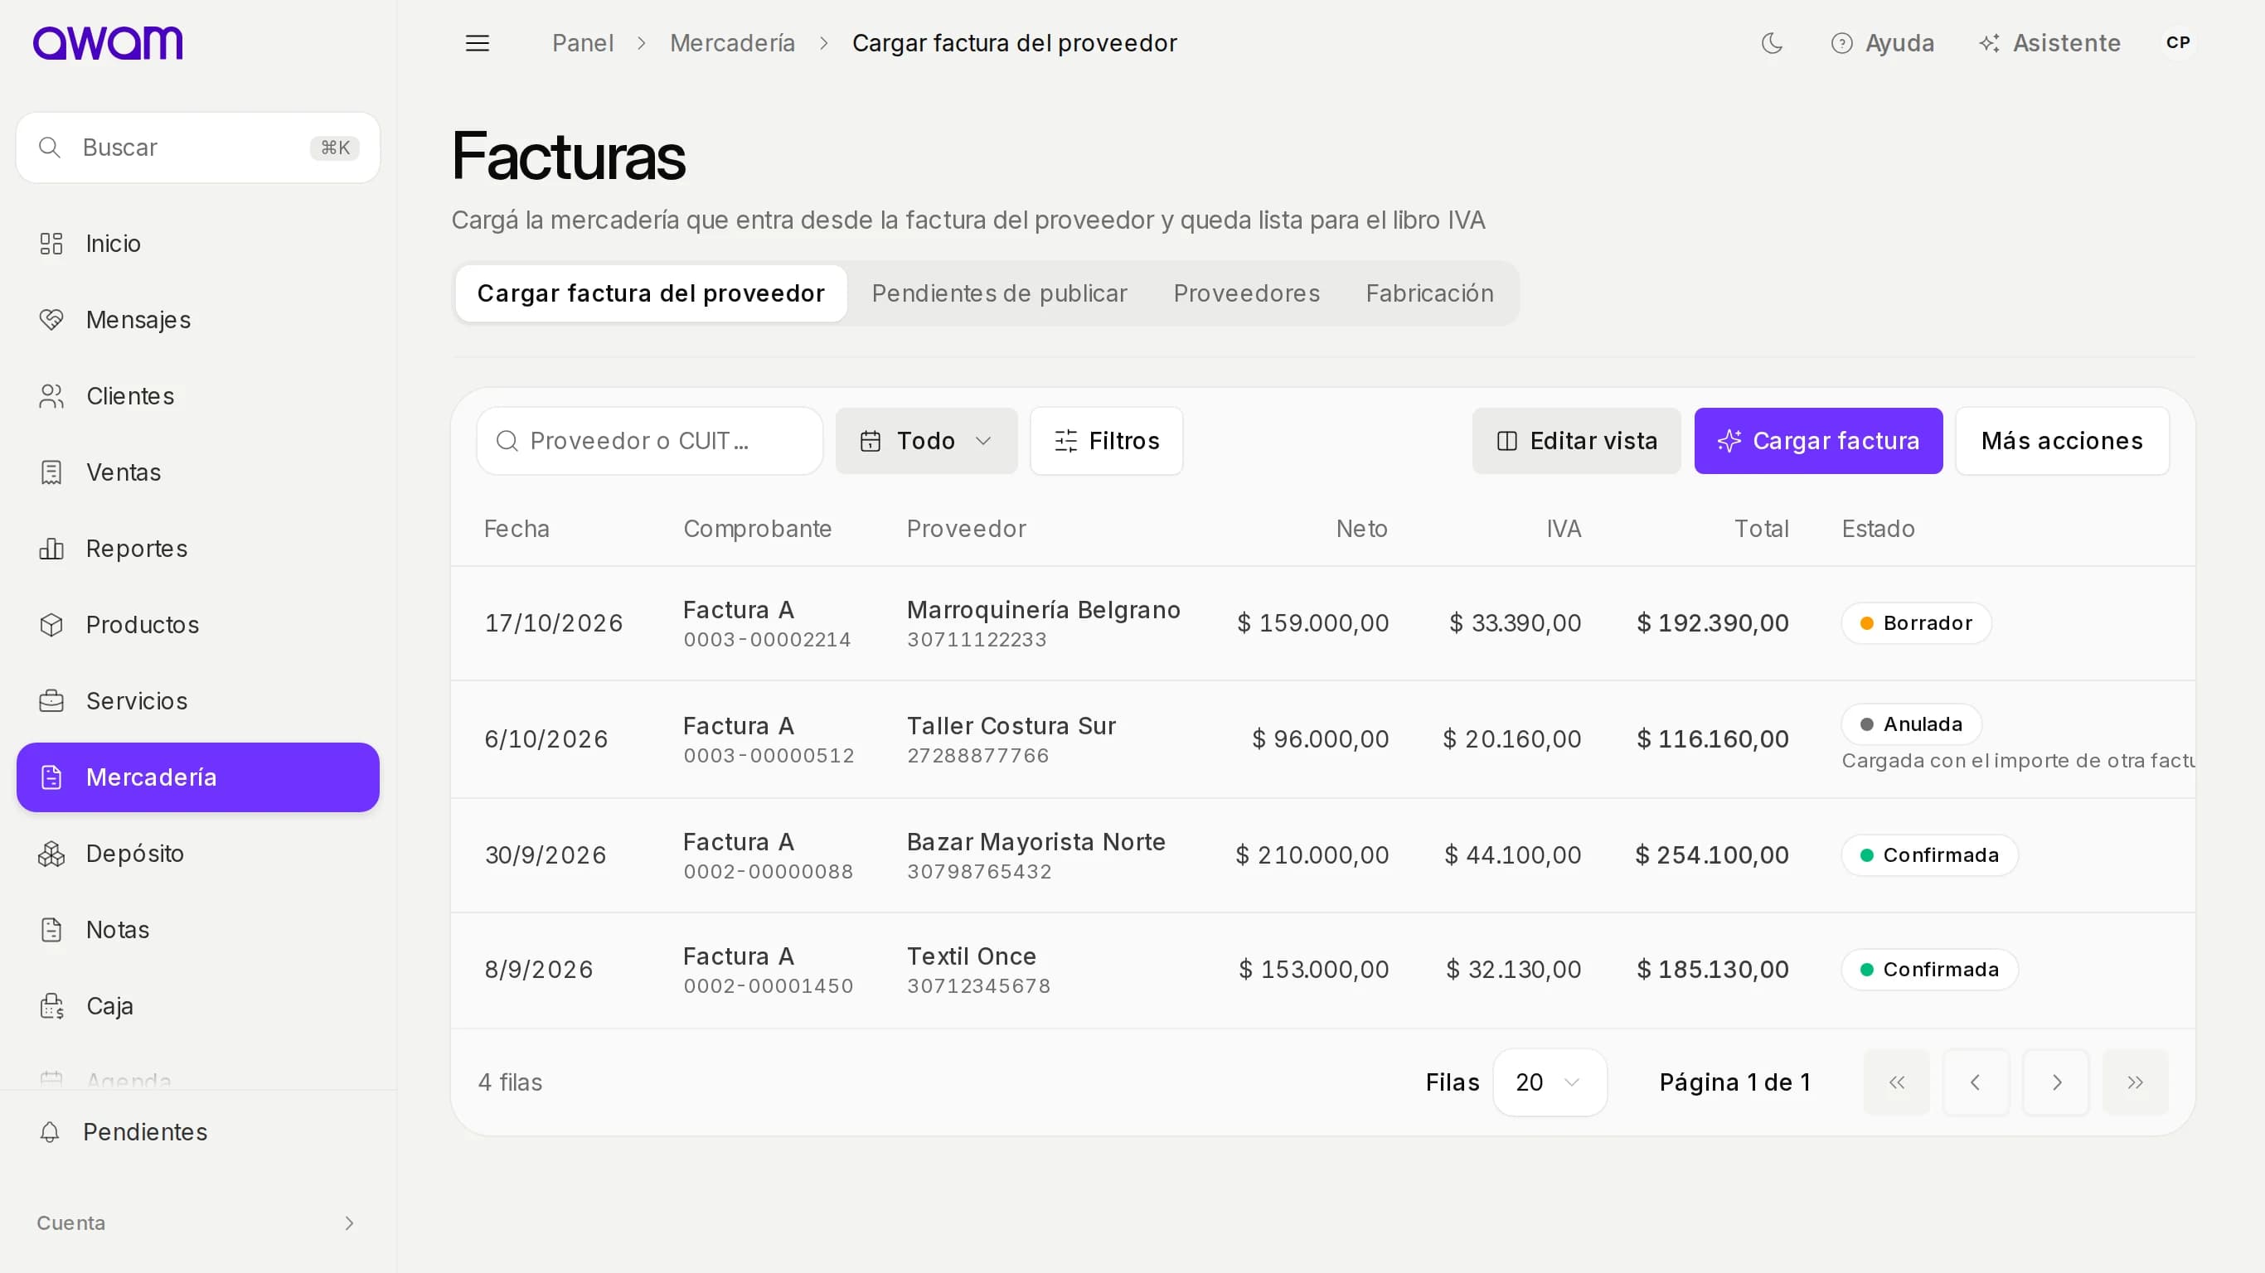
Task: Select Cargar factura del proveedor tab
Action: [x=651, y=293]
